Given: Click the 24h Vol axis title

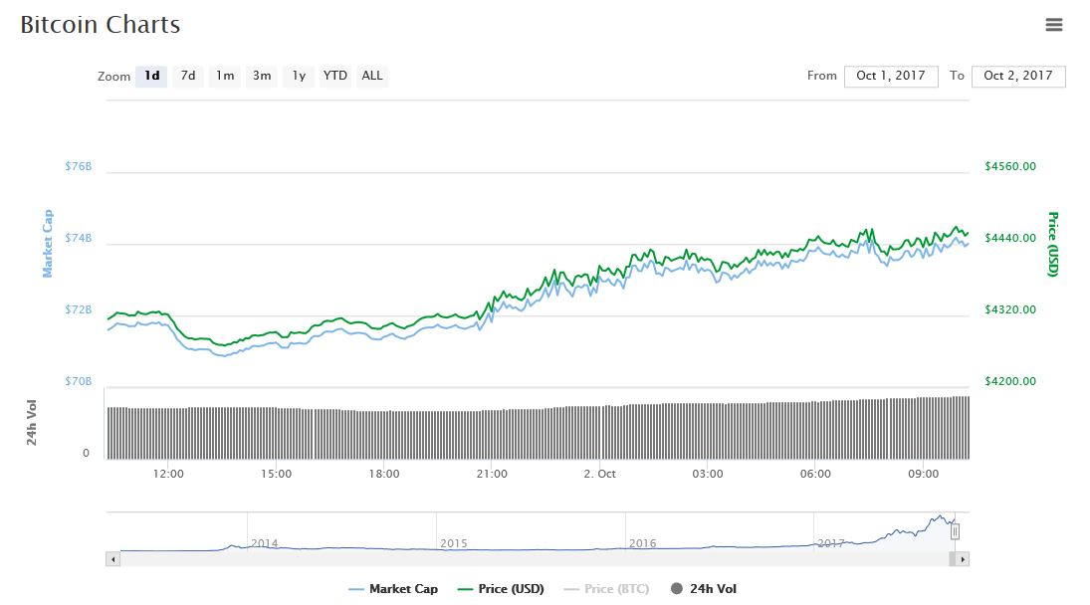Looking at the screenshot, I should pyautogui.click(x=32, y=422).
